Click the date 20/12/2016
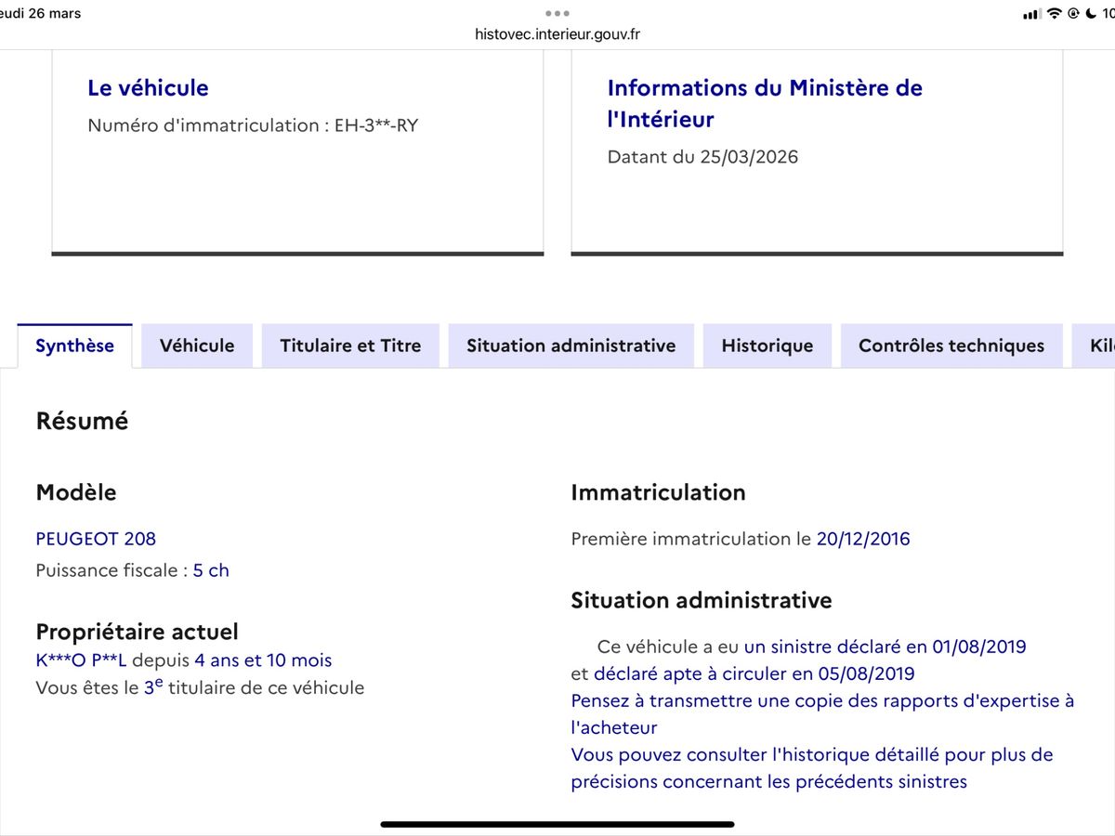Screen dimensions: 1115x836 [863, 539]
